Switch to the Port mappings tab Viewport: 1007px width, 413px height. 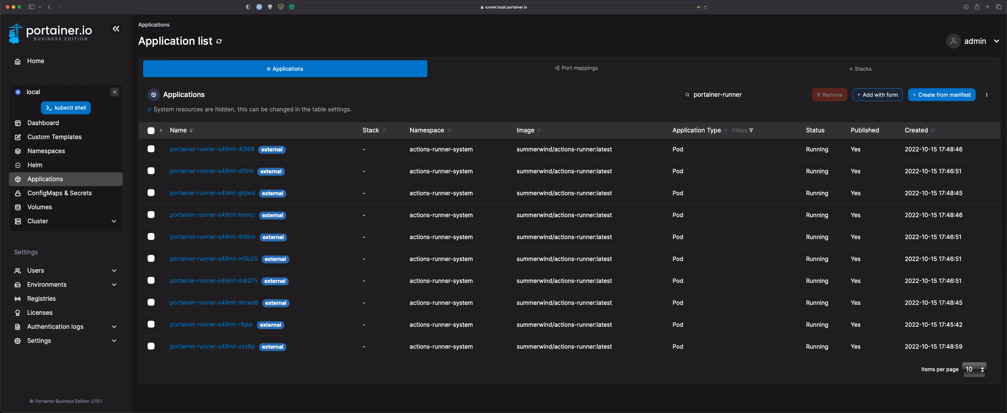coord(576,68)
